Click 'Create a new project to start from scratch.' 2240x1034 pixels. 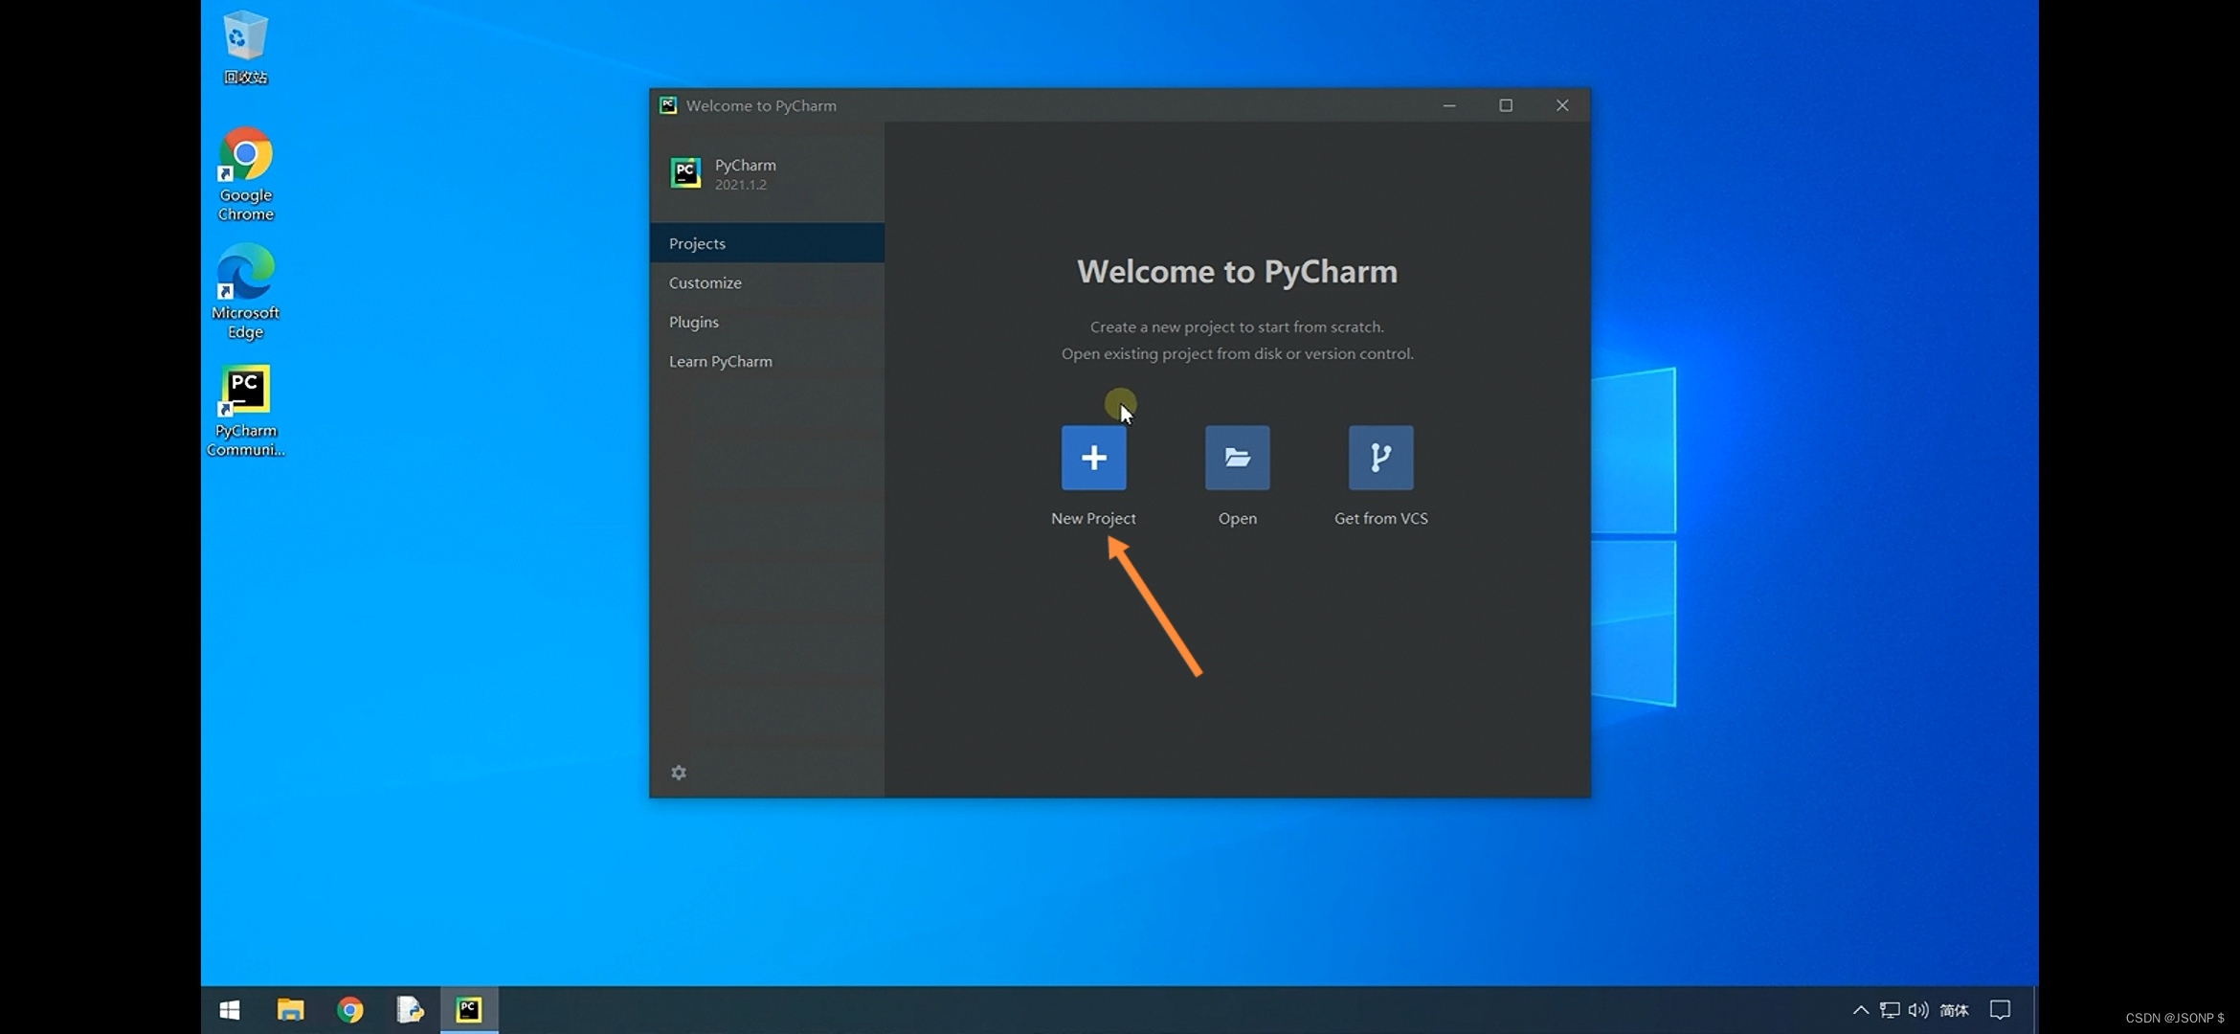pyautogui.click(x=1237, y=326)
